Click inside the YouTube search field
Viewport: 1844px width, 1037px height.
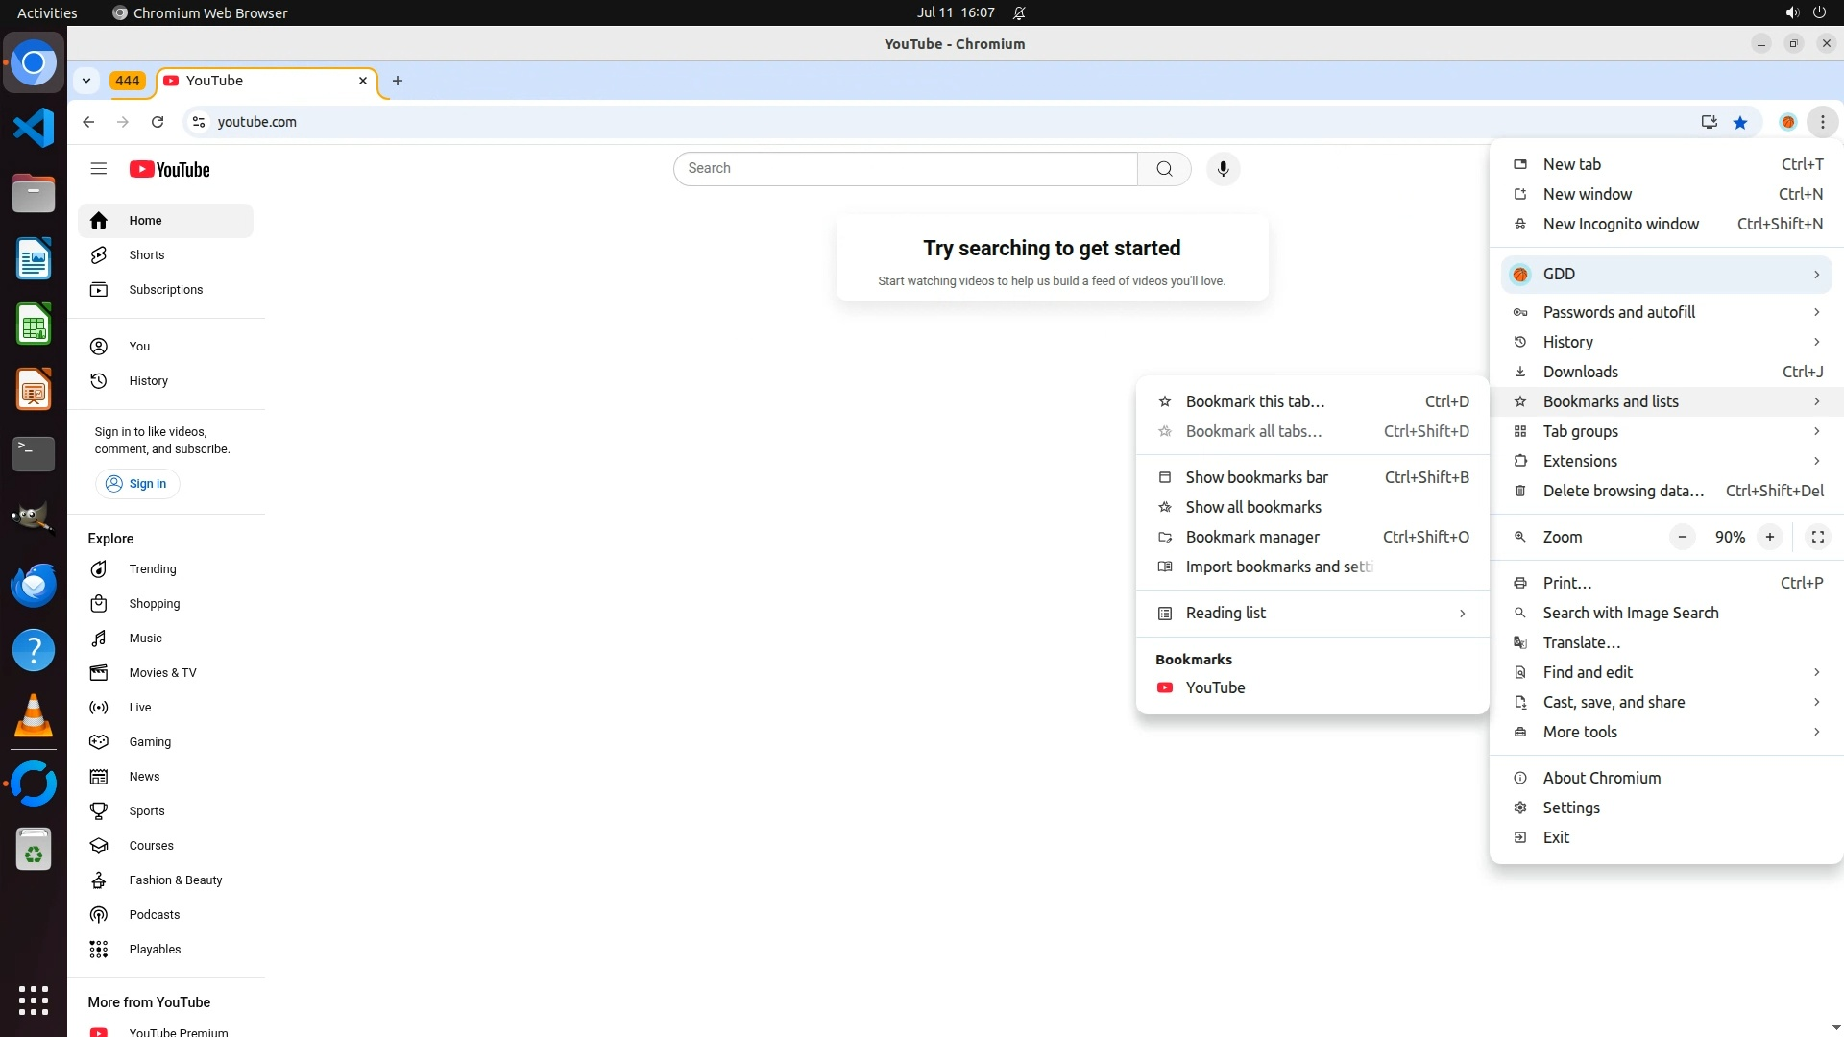[x=905, y=169]
